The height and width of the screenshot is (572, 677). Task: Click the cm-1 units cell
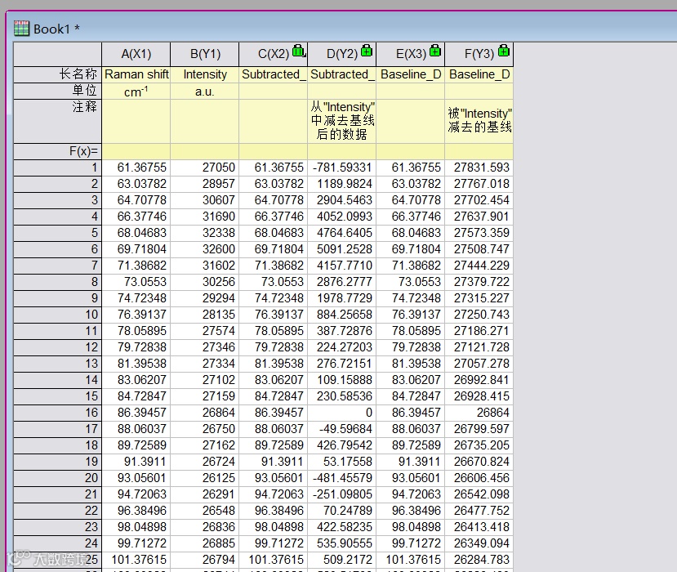tap(136, 92)
